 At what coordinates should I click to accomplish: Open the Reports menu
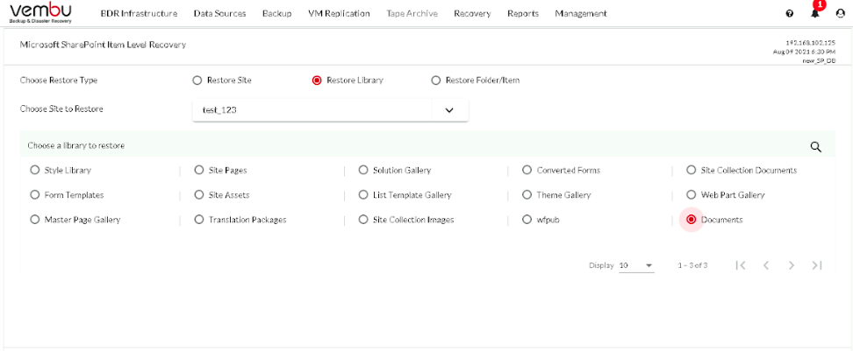coord(523,13)
